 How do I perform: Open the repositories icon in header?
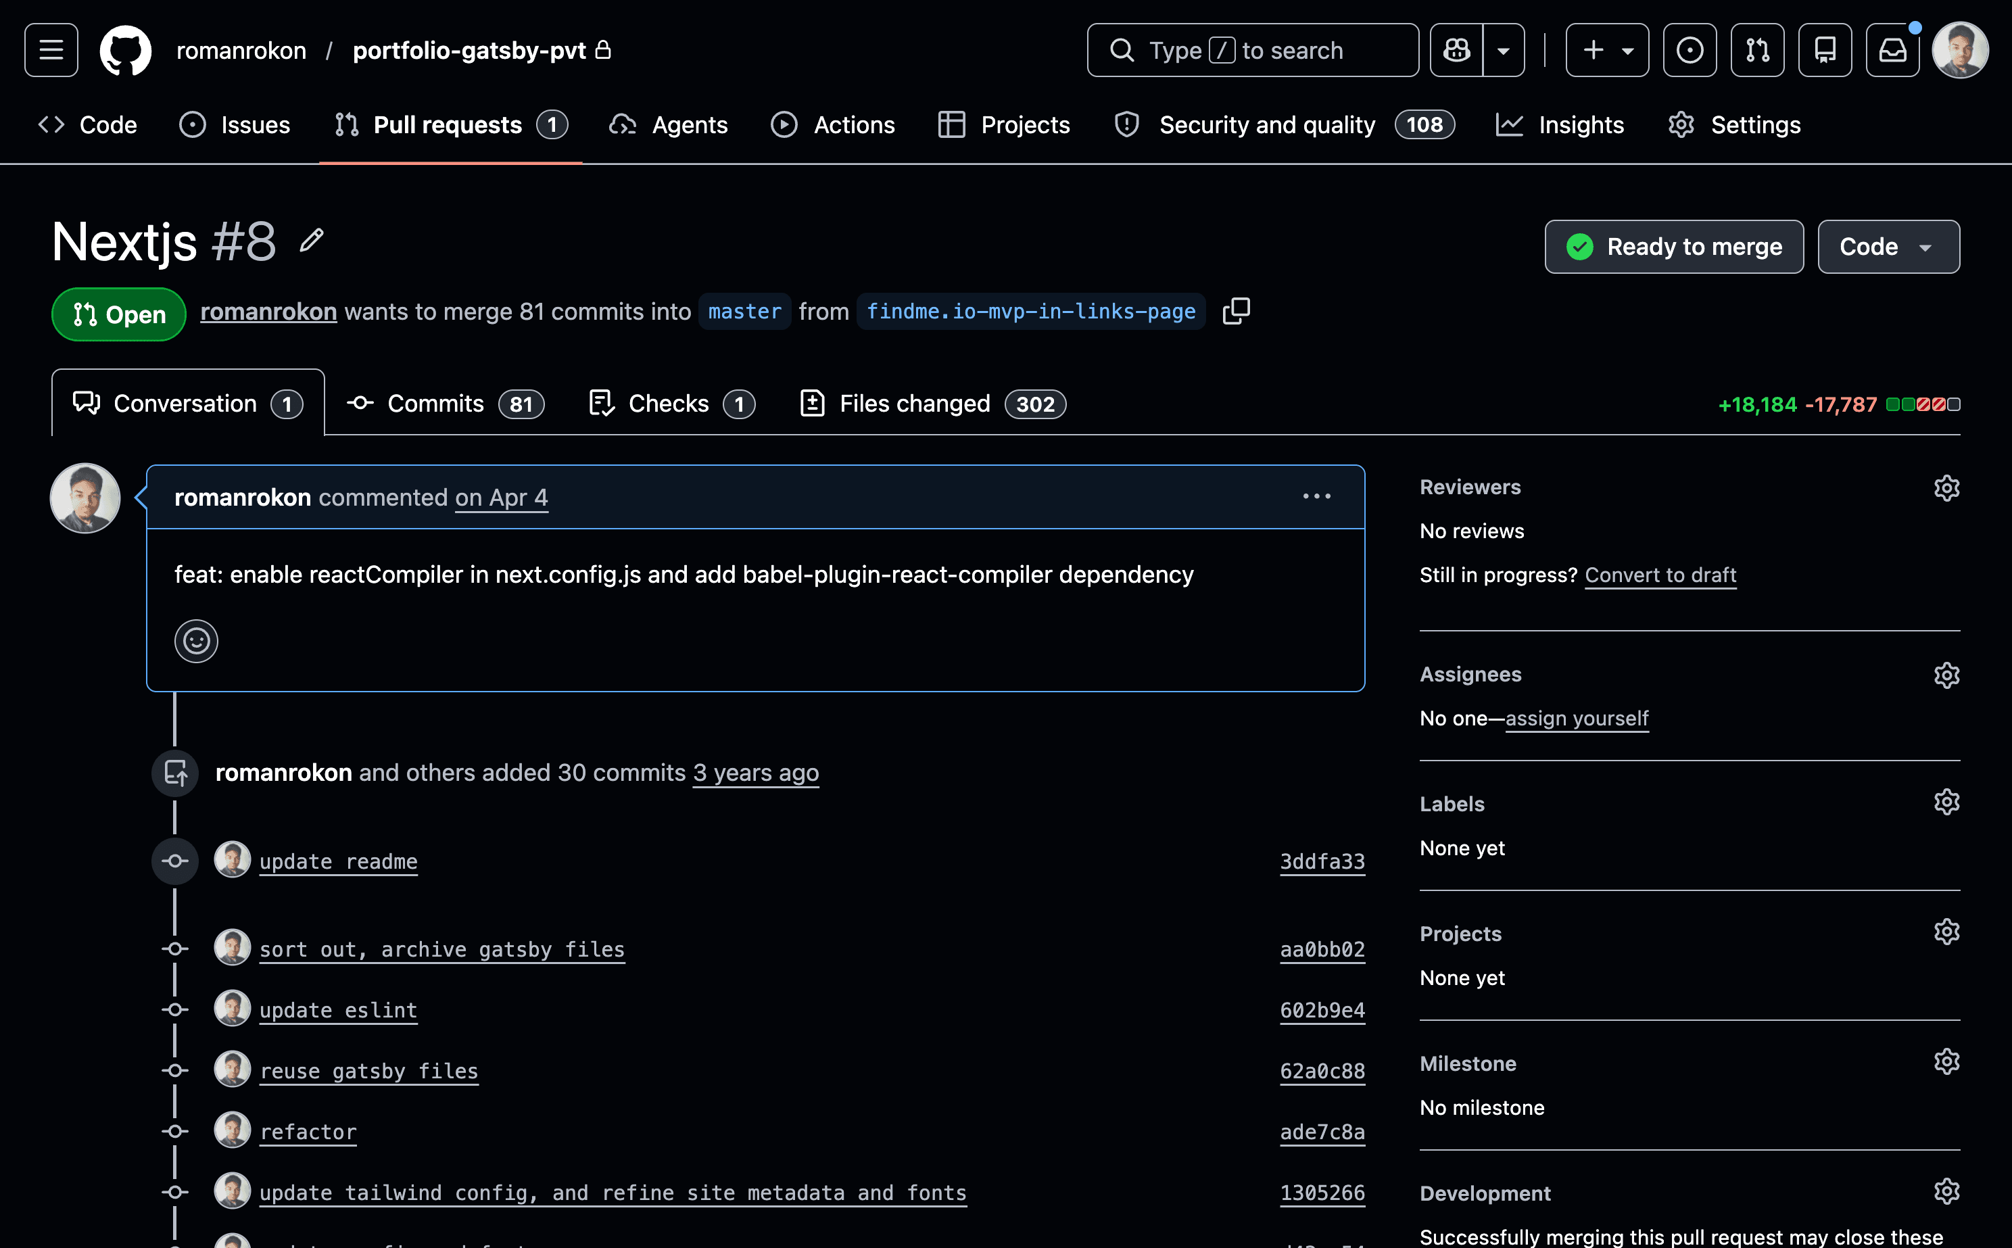pyautogui.click(x=1825, y=50)
